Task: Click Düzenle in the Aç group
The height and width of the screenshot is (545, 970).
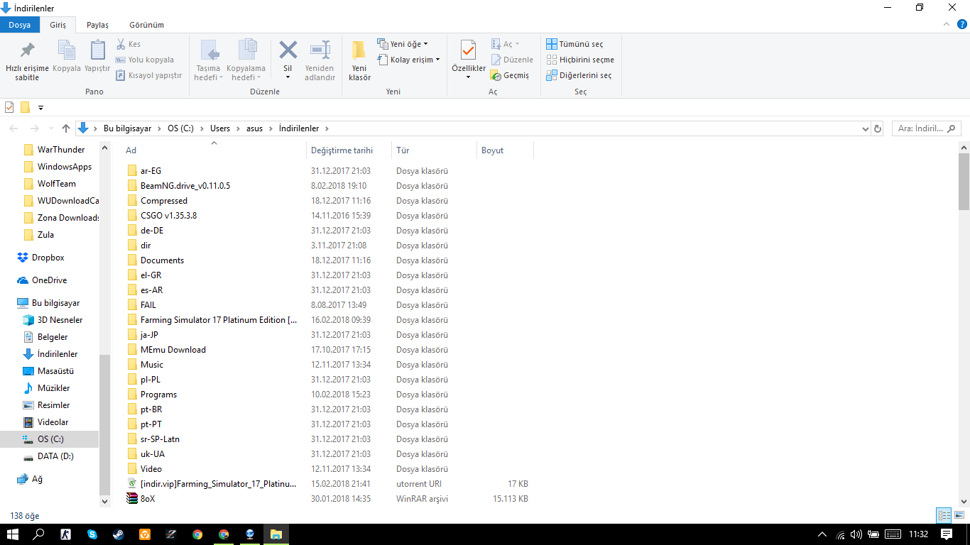Action: click(x=511, y=60)
